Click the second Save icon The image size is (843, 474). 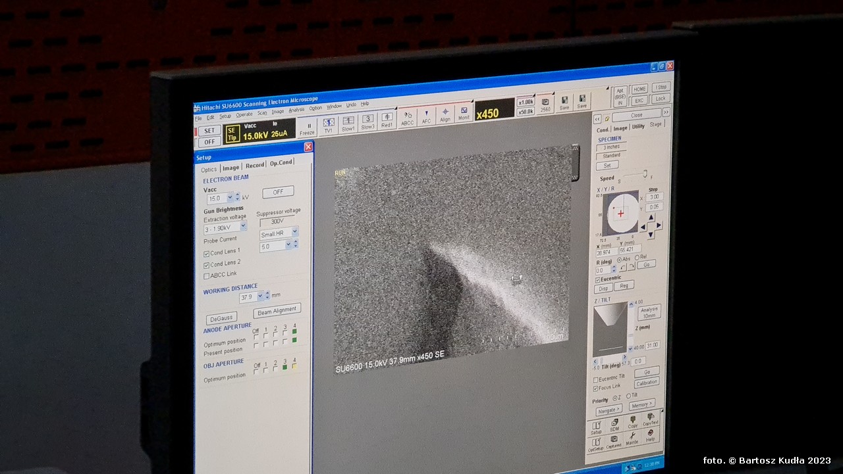(582, 101)
